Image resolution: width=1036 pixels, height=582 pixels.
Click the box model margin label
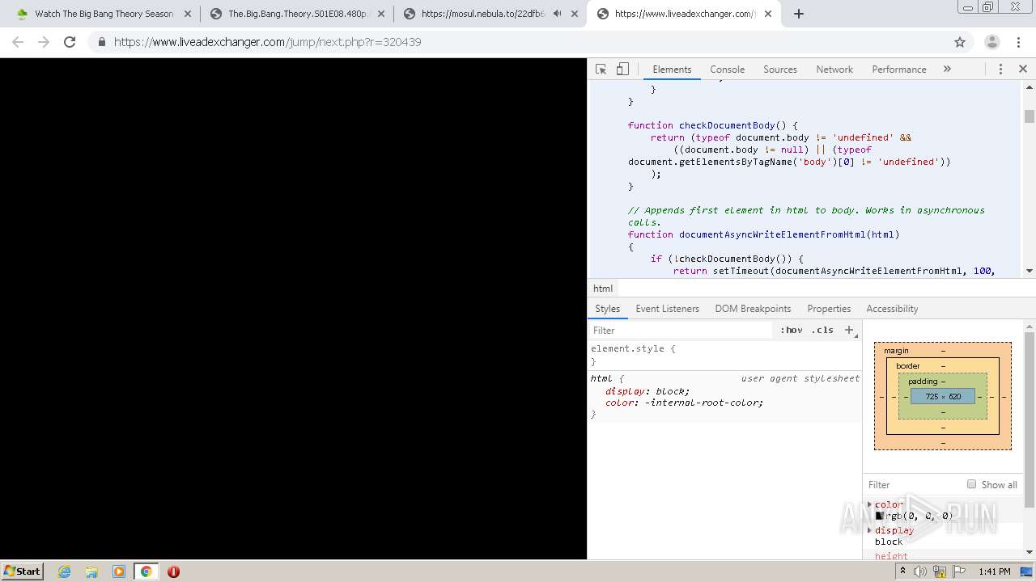click(x=896, y=351)
